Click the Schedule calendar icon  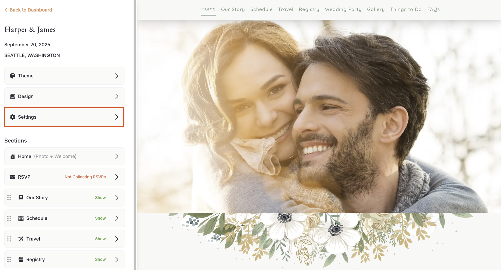(x=21, y=218)
